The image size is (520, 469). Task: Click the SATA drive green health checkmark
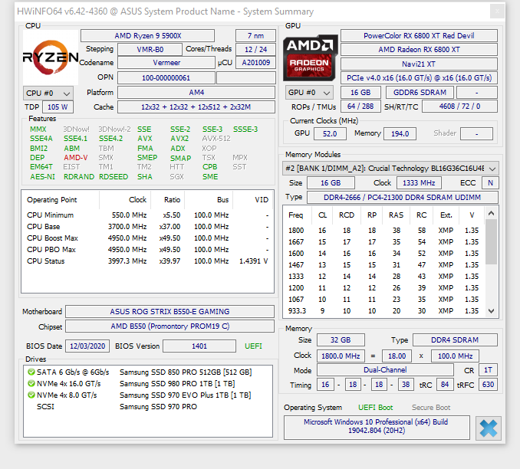pos(31,372)
